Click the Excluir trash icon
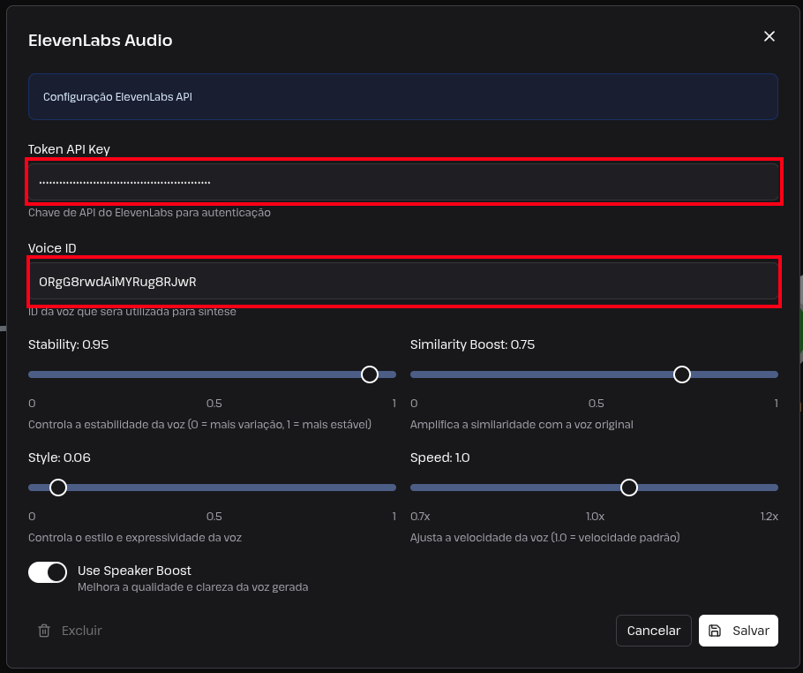The image size is (803, 673). [44, 631]
